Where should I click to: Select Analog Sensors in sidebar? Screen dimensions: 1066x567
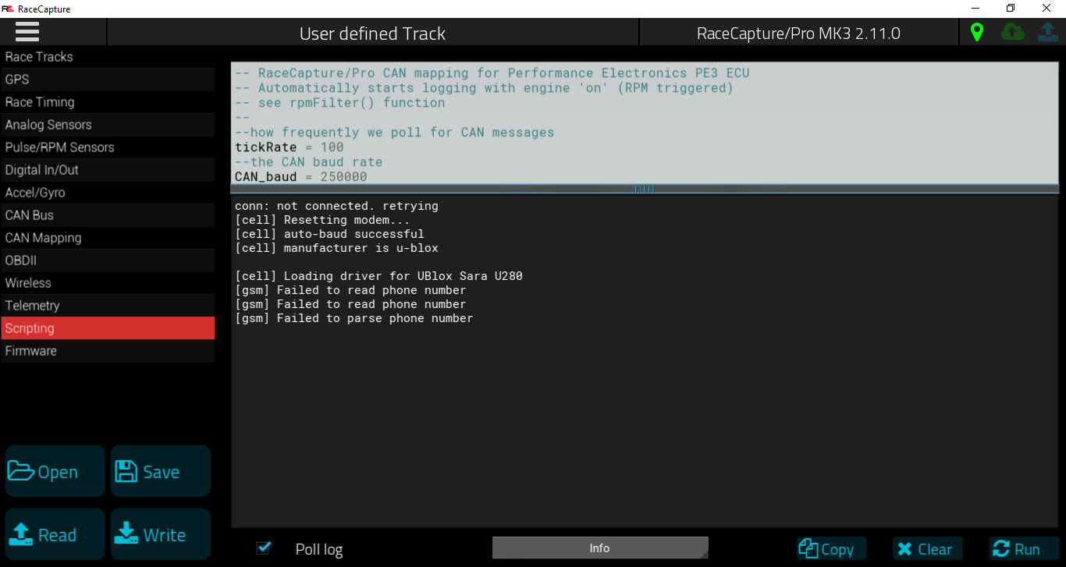click(108, 125)
